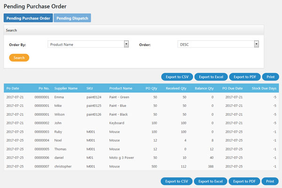Click SKU paint0125
282x188 pixels.
tap(94, 105)
